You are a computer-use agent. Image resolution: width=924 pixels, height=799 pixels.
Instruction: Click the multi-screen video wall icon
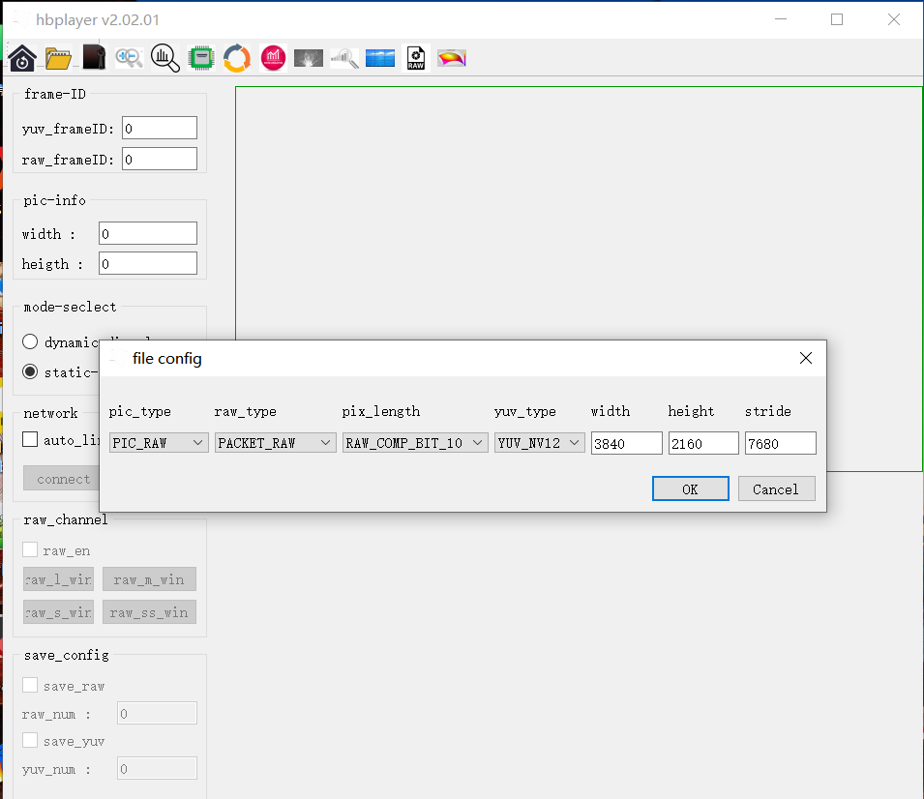[380, 58]
